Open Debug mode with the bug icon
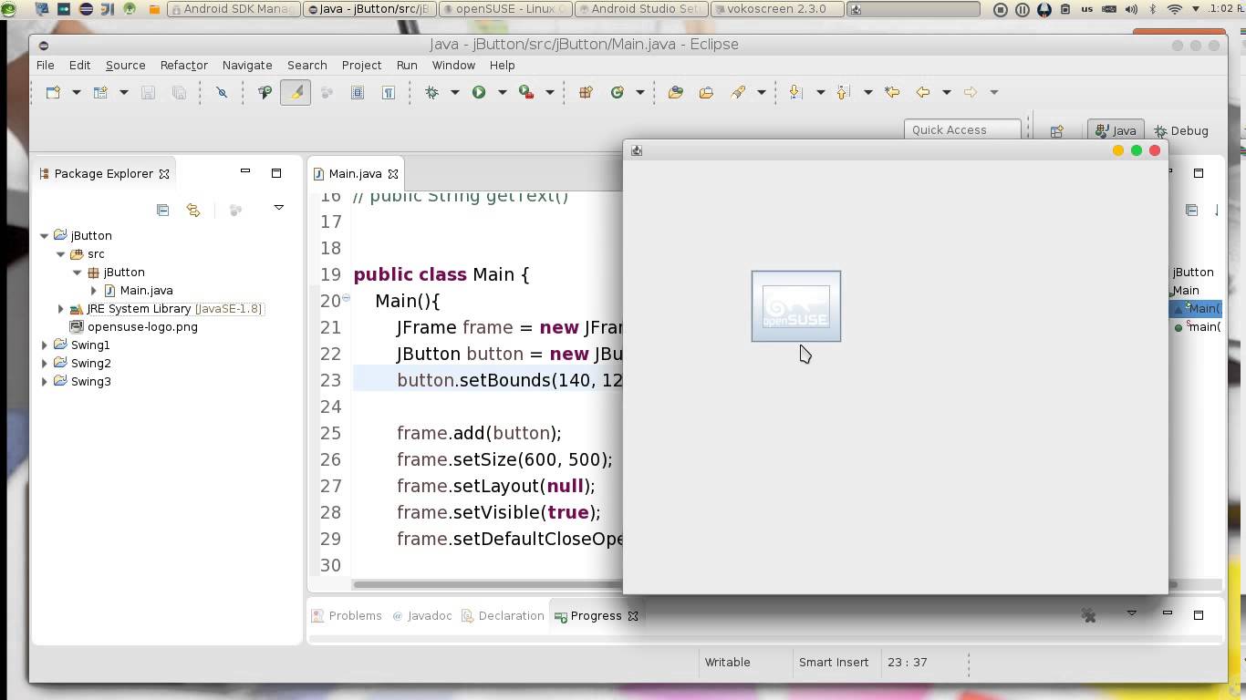 (x=431, y=91)
